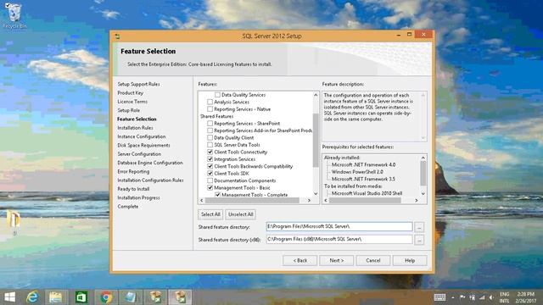The width and height of the screenshot is (543, 305).
Task: Click the features list vertical scrollbar thumb
Action: coord(316,140)
